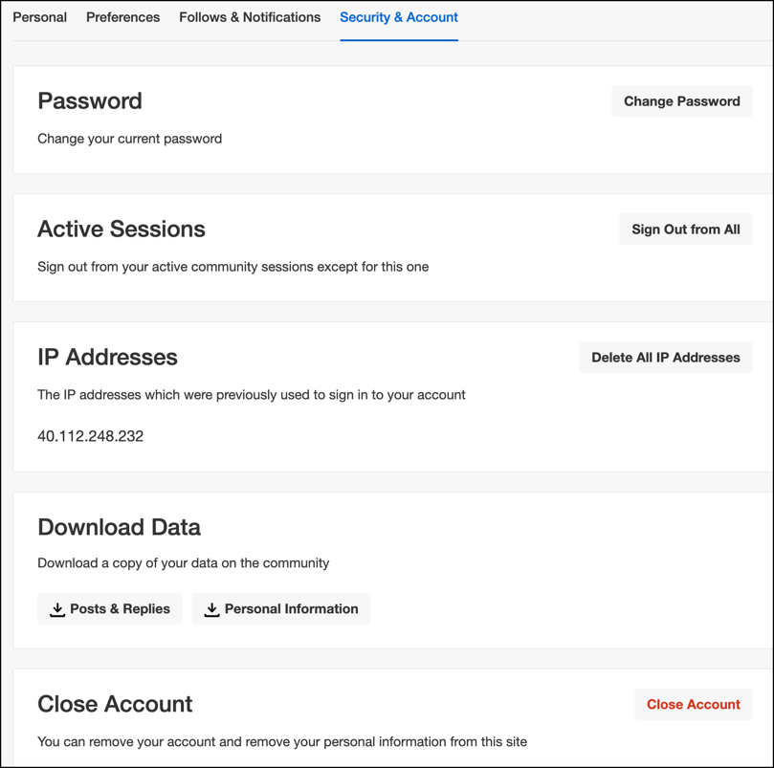Click the Active Sessions section heading
The height and width of the screenshot is (768, 774).
[121, 230]
